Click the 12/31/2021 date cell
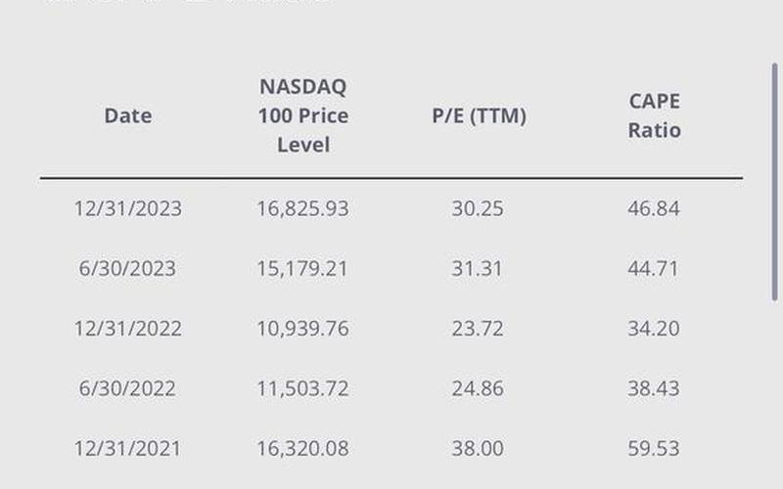This screenshot has height=489, width=783. pos(128,449)
